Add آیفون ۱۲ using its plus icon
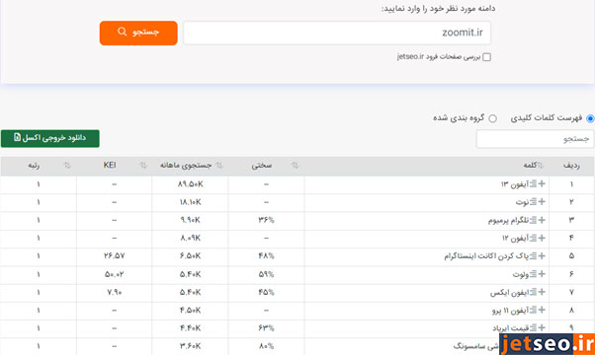This screenshot has width=595, height=355. click(x=542, y=238)
